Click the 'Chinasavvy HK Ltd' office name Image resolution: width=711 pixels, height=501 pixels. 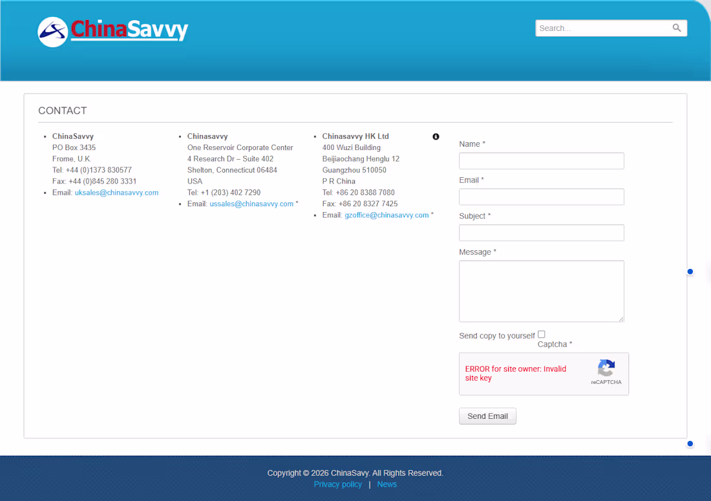[355, 136]
